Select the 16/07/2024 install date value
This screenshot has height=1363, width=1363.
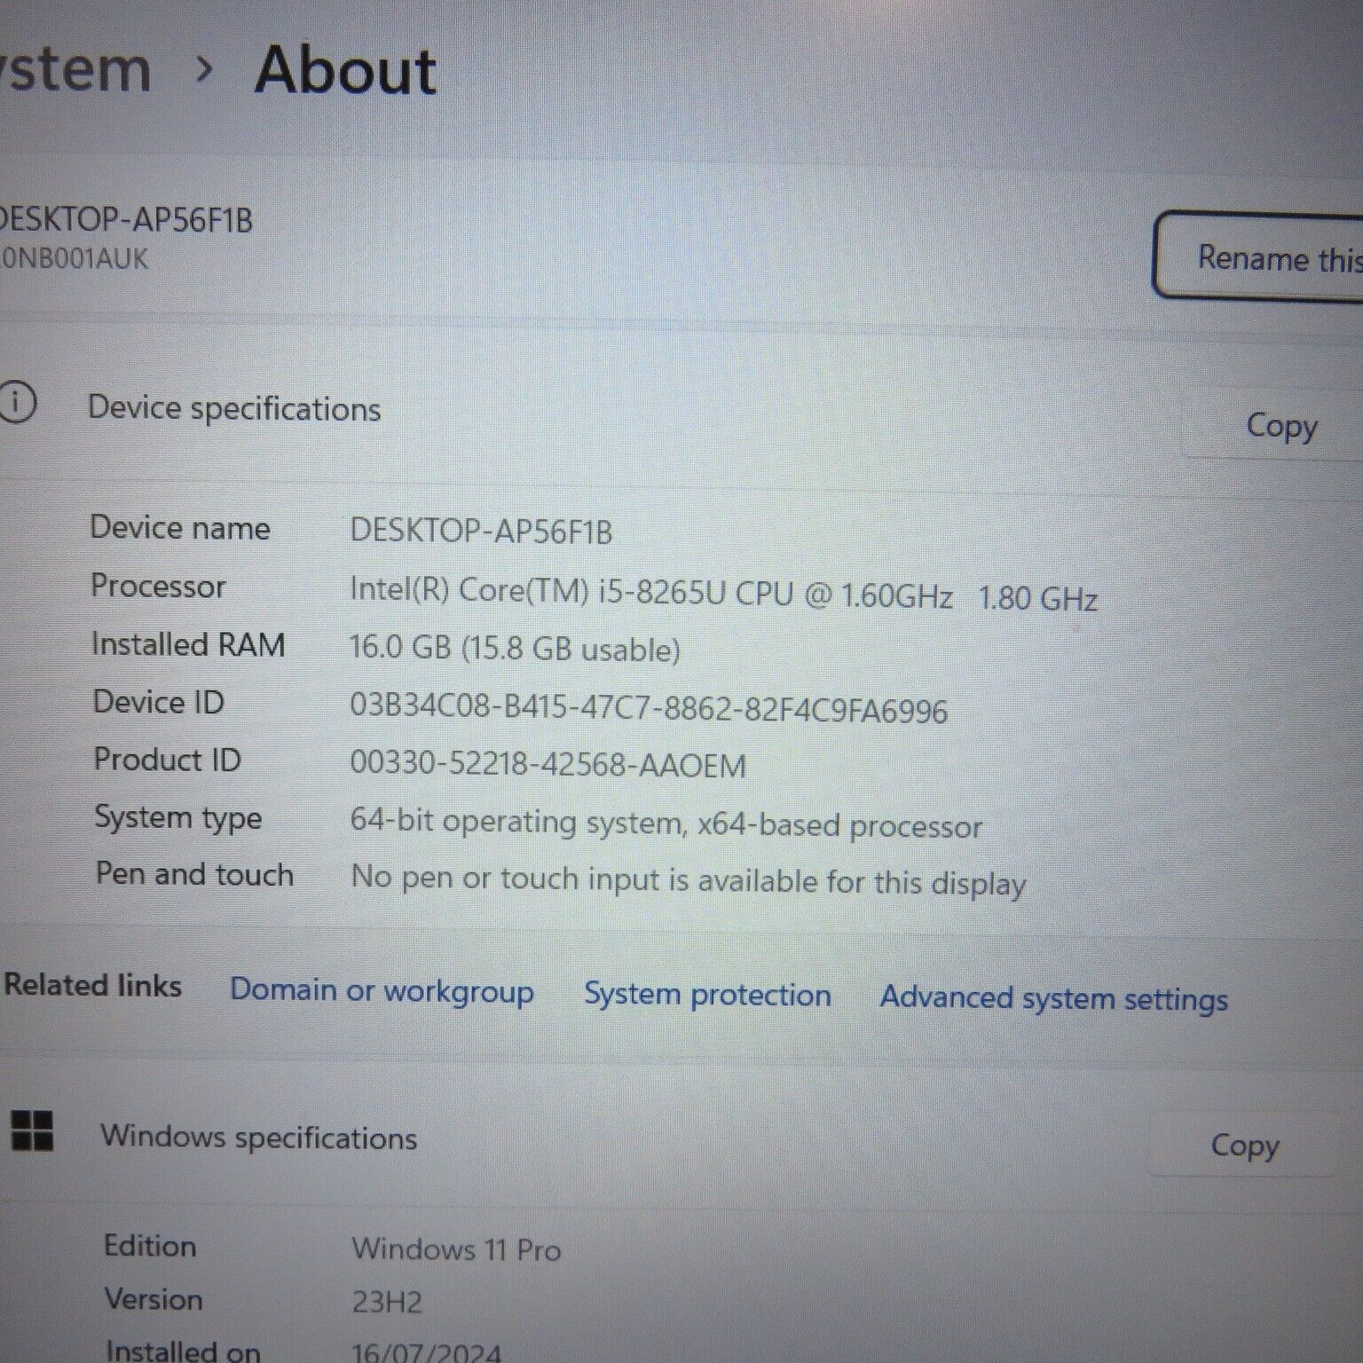[427, 1352]
